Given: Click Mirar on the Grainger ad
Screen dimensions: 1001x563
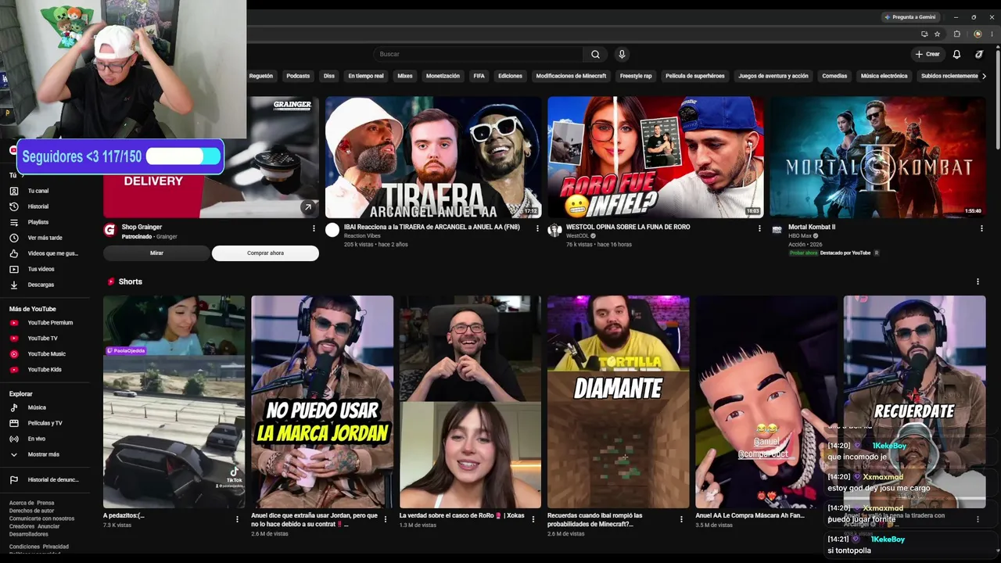Looking at the screenshot, I should click(156, 253).
